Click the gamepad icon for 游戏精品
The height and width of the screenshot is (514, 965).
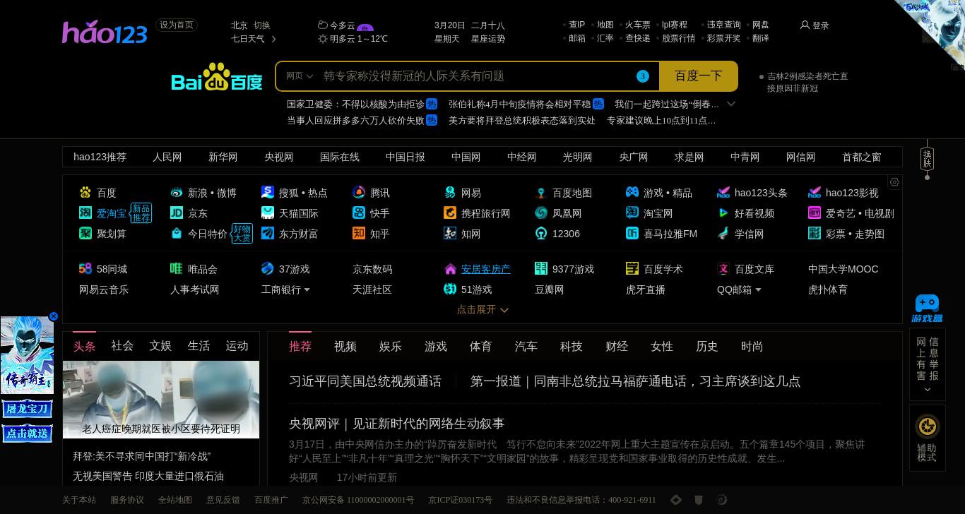(632, 192)
